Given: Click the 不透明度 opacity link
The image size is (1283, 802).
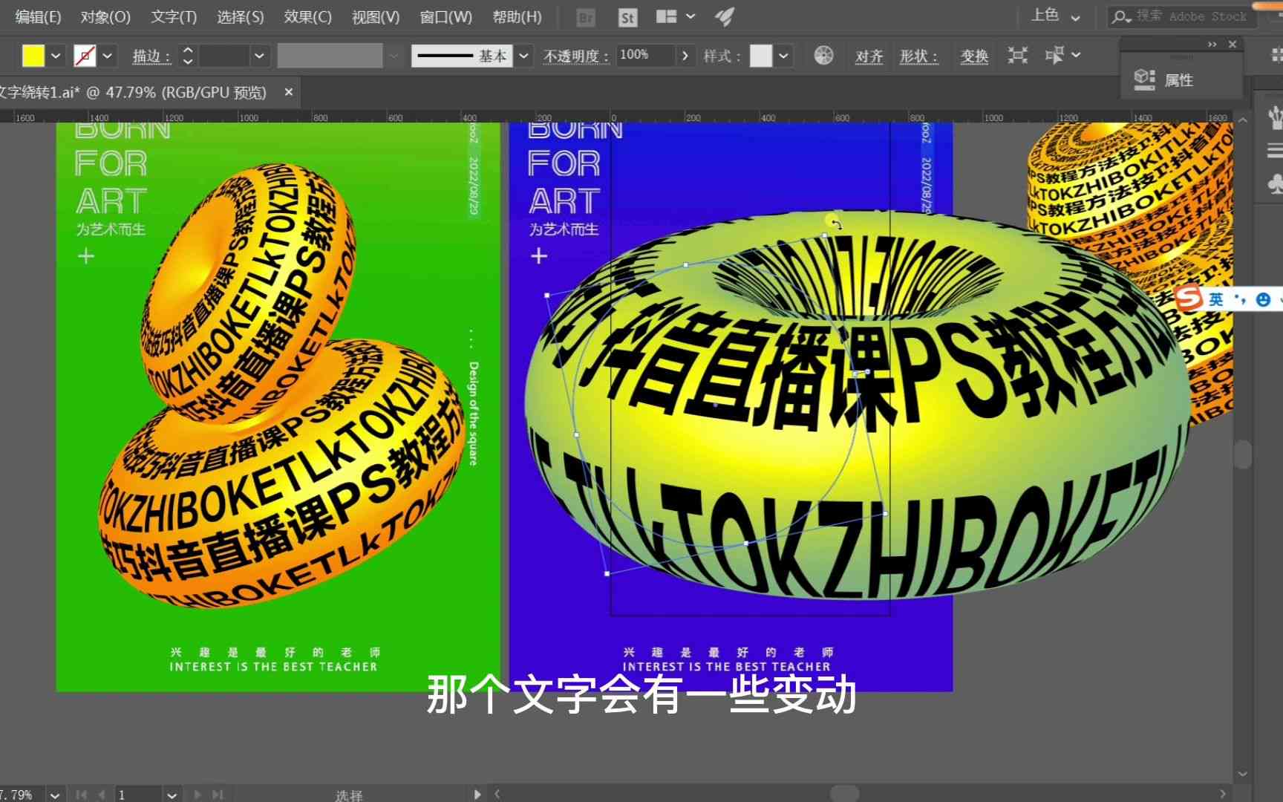Looking at the screenshot, I should [576, 56].
